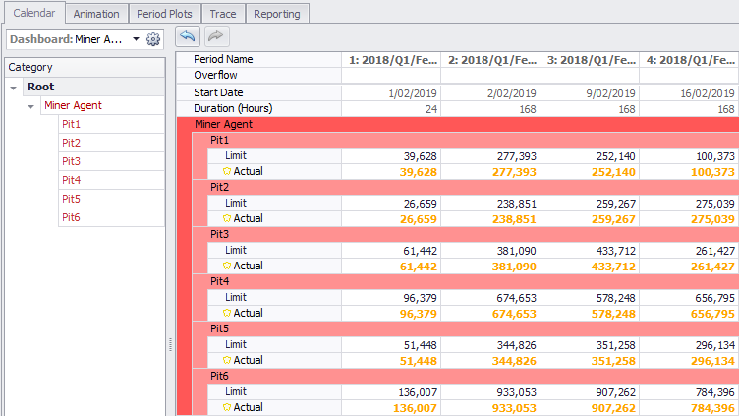The height and width of the screenshot is (416, 739).
Task: Click the redo arrow button
Action: pos(215,36)
